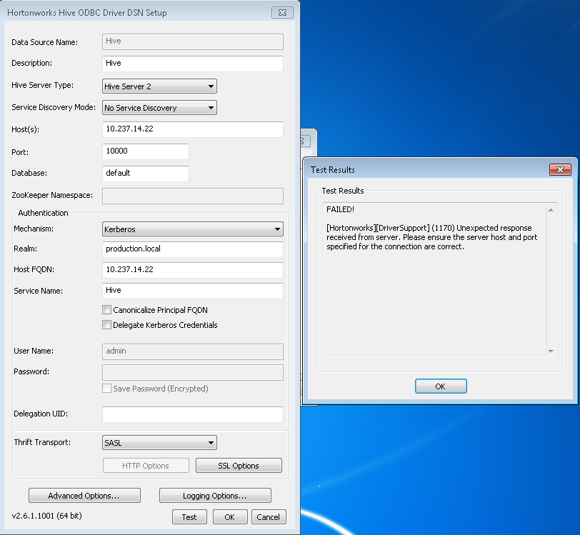This screenshot has width=580, height=535.
Task: Cancel the DSN setup
Action: pyautogui.click(x=269, y=517)
